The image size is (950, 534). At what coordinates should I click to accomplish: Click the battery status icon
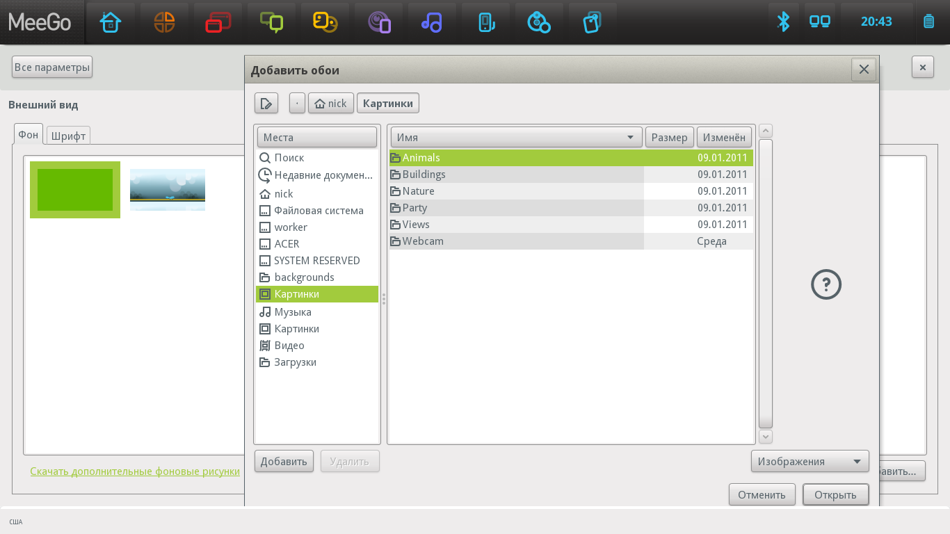(x=928, y=22)
